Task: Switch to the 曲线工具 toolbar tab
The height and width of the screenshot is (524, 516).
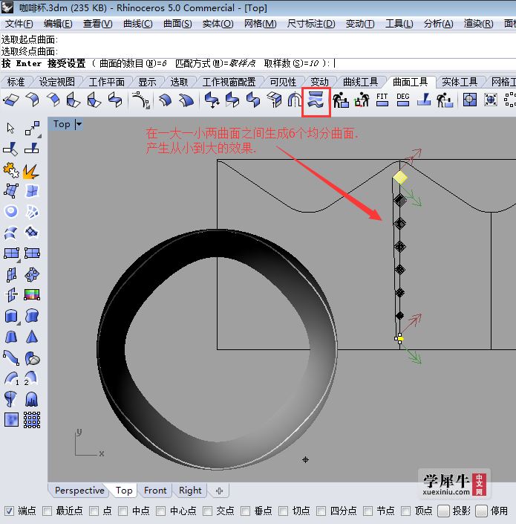Action: click(x=361, y=82)
